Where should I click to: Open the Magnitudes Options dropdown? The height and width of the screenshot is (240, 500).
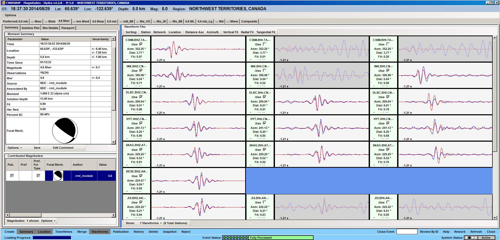[48, 221]
